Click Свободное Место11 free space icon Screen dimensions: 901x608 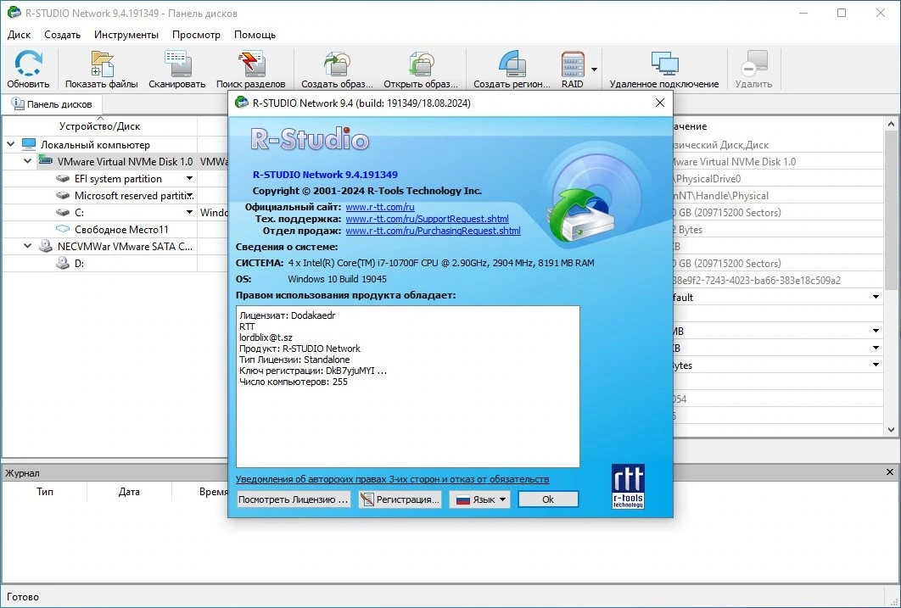tap(63, 229)
